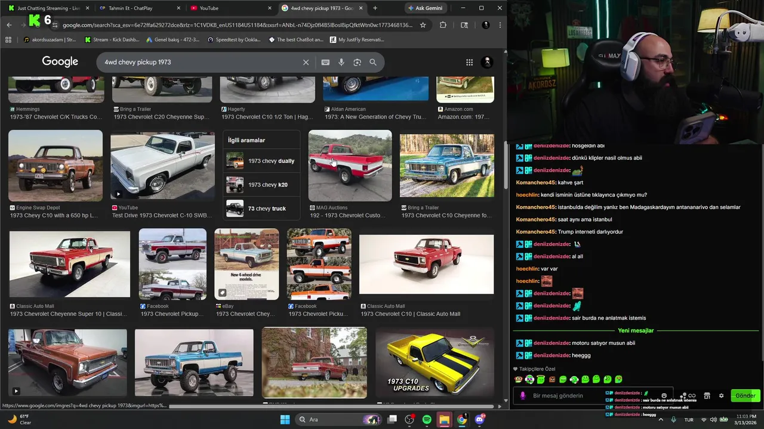The width and height of the screenshot is (764, 429).
Task: Click Komanchero45 username on kahve şart message
Action: click(535, 182)
